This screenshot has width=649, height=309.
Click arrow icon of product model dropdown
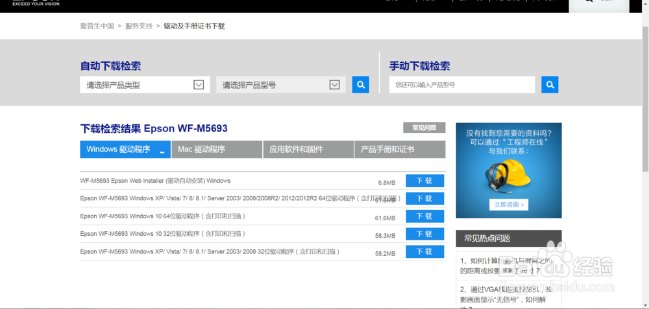(x=334, y=85)
